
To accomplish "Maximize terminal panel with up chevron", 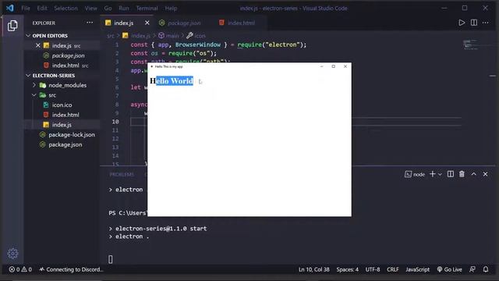I will 473,174.
